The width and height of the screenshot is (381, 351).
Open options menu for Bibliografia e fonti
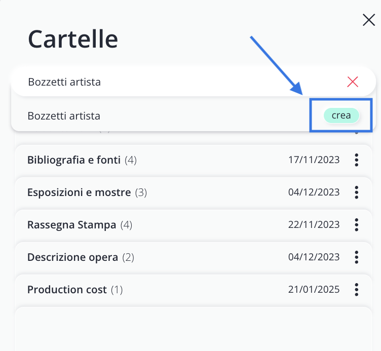(x=357, y=160)
